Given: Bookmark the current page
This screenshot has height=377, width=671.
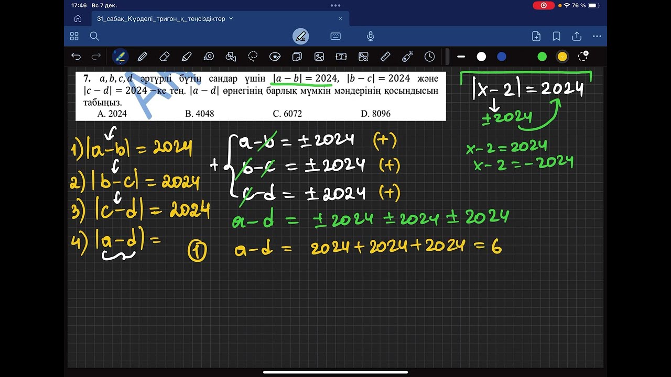Looking at the screenshot, I should point(557,36).
